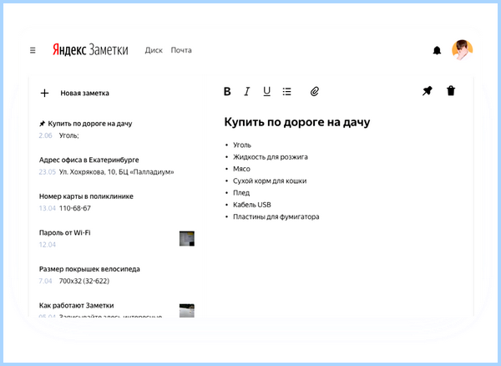Click the preview text Уголь; in the list

point(69,135)
